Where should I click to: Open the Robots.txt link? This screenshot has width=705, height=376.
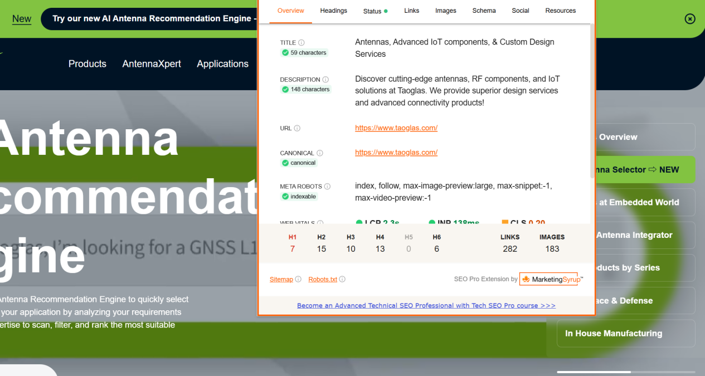coord(323,279)
